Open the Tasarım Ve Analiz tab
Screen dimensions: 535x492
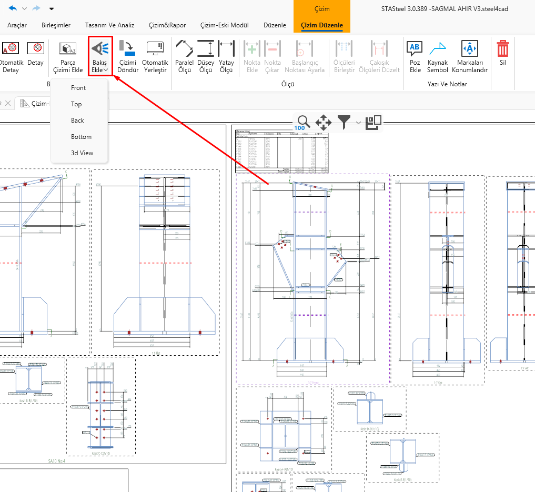pyautogui.click(x=109, y=25)
